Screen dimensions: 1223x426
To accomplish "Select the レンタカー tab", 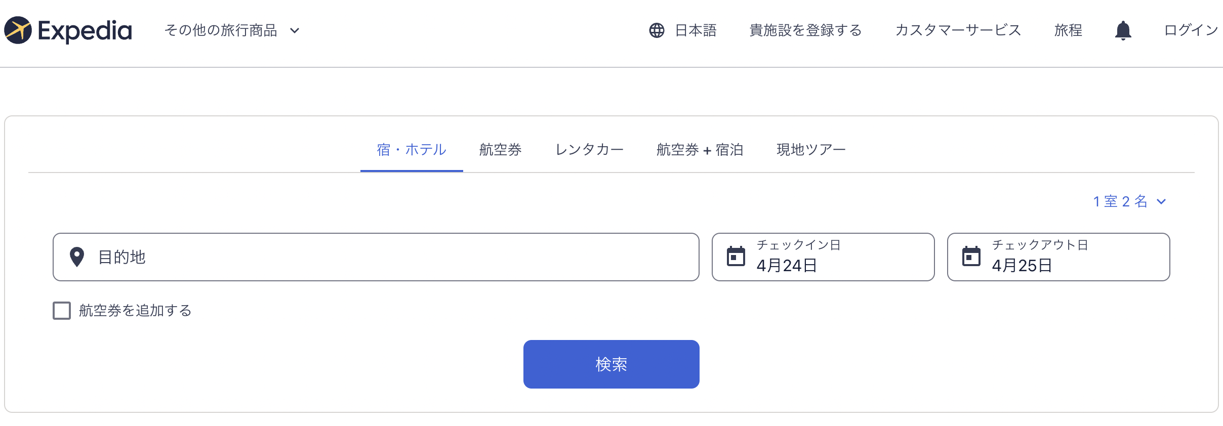I will pos(589,150).
